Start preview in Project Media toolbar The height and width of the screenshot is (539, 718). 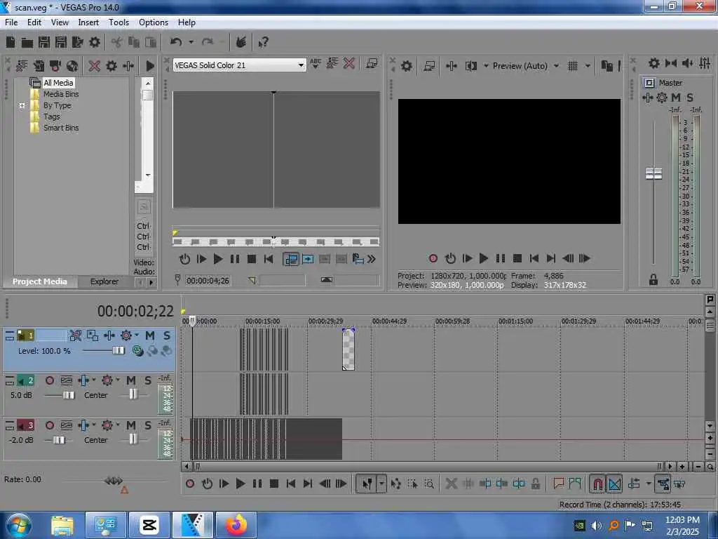150,66
